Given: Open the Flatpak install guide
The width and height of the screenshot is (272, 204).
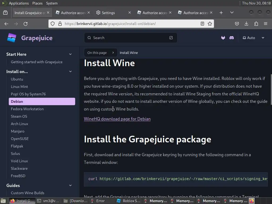Looking at the screenshot, I should (17, 146).
